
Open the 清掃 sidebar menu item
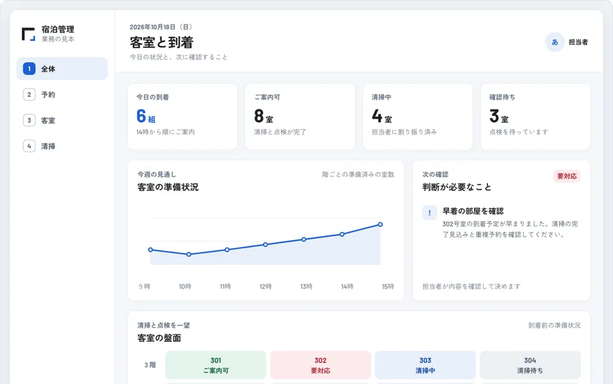62,147
